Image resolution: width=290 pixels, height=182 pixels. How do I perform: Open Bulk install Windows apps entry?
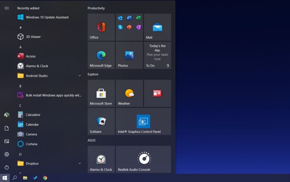point(49,95)
